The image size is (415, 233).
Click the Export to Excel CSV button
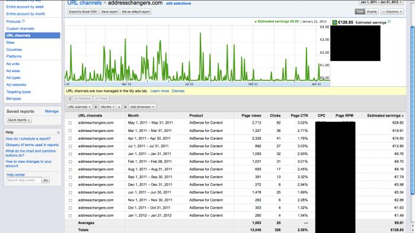(83, 12)
